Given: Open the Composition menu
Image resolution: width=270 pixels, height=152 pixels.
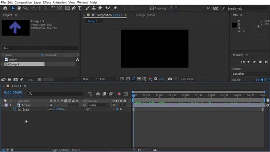Looking at the screenshot, I should point(23,3).
